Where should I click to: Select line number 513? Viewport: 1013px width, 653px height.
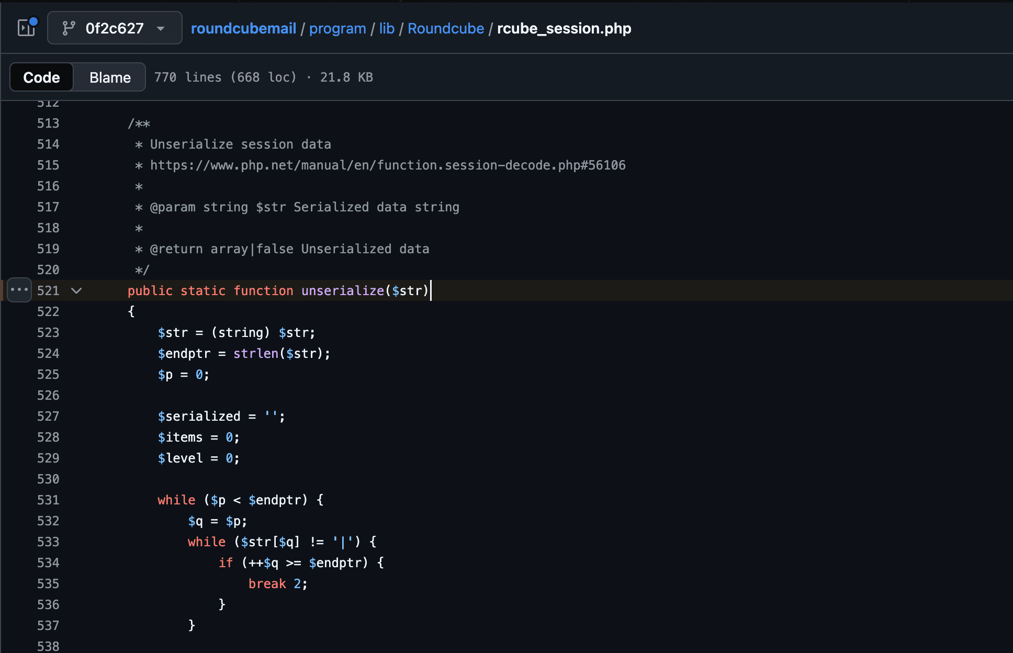click(x=48, y=123)
